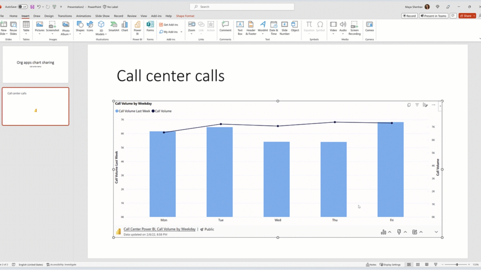Add a Comment to the slide
The height and width of the screenshot is (270, 481).
pyautogui.click(x=225, y=26)
